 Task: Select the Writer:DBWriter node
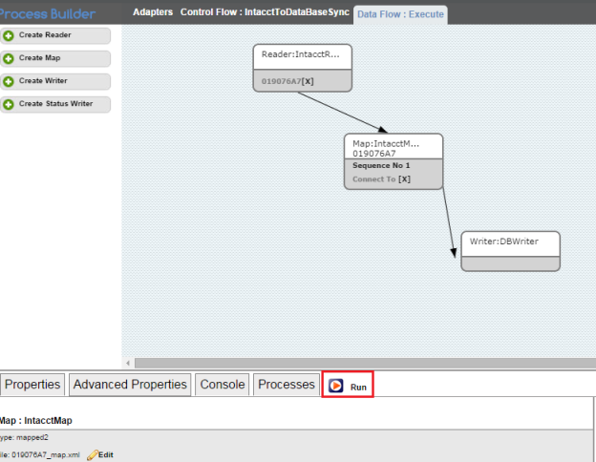(x=509, y=242)
